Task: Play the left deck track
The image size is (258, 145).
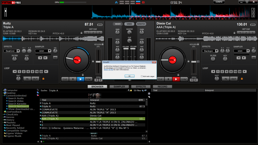Action: pyautogui.click(x=81, y=79)
